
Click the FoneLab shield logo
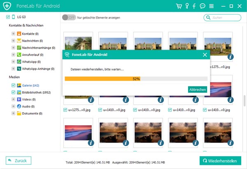7,6
